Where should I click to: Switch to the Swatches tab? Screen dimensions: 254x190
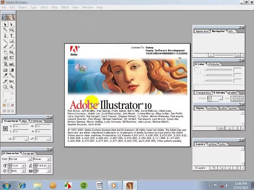click(x=212, y=108)
